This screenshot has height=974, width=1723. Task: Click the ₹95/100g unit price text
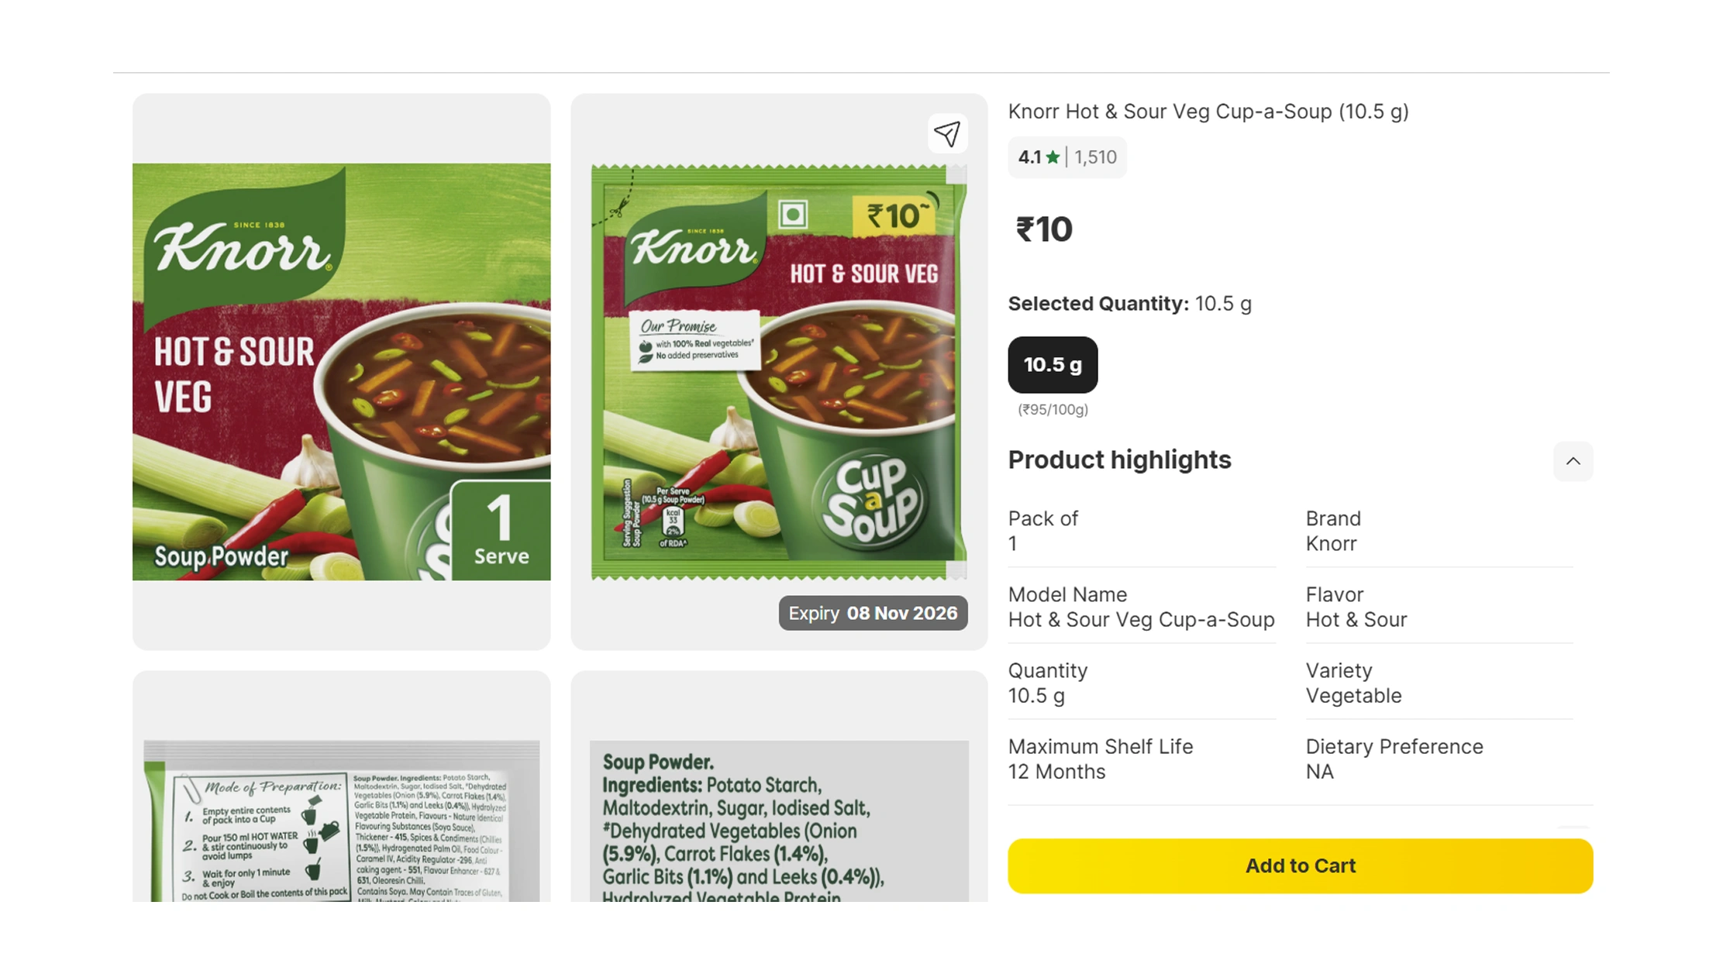coord(1053,409)
